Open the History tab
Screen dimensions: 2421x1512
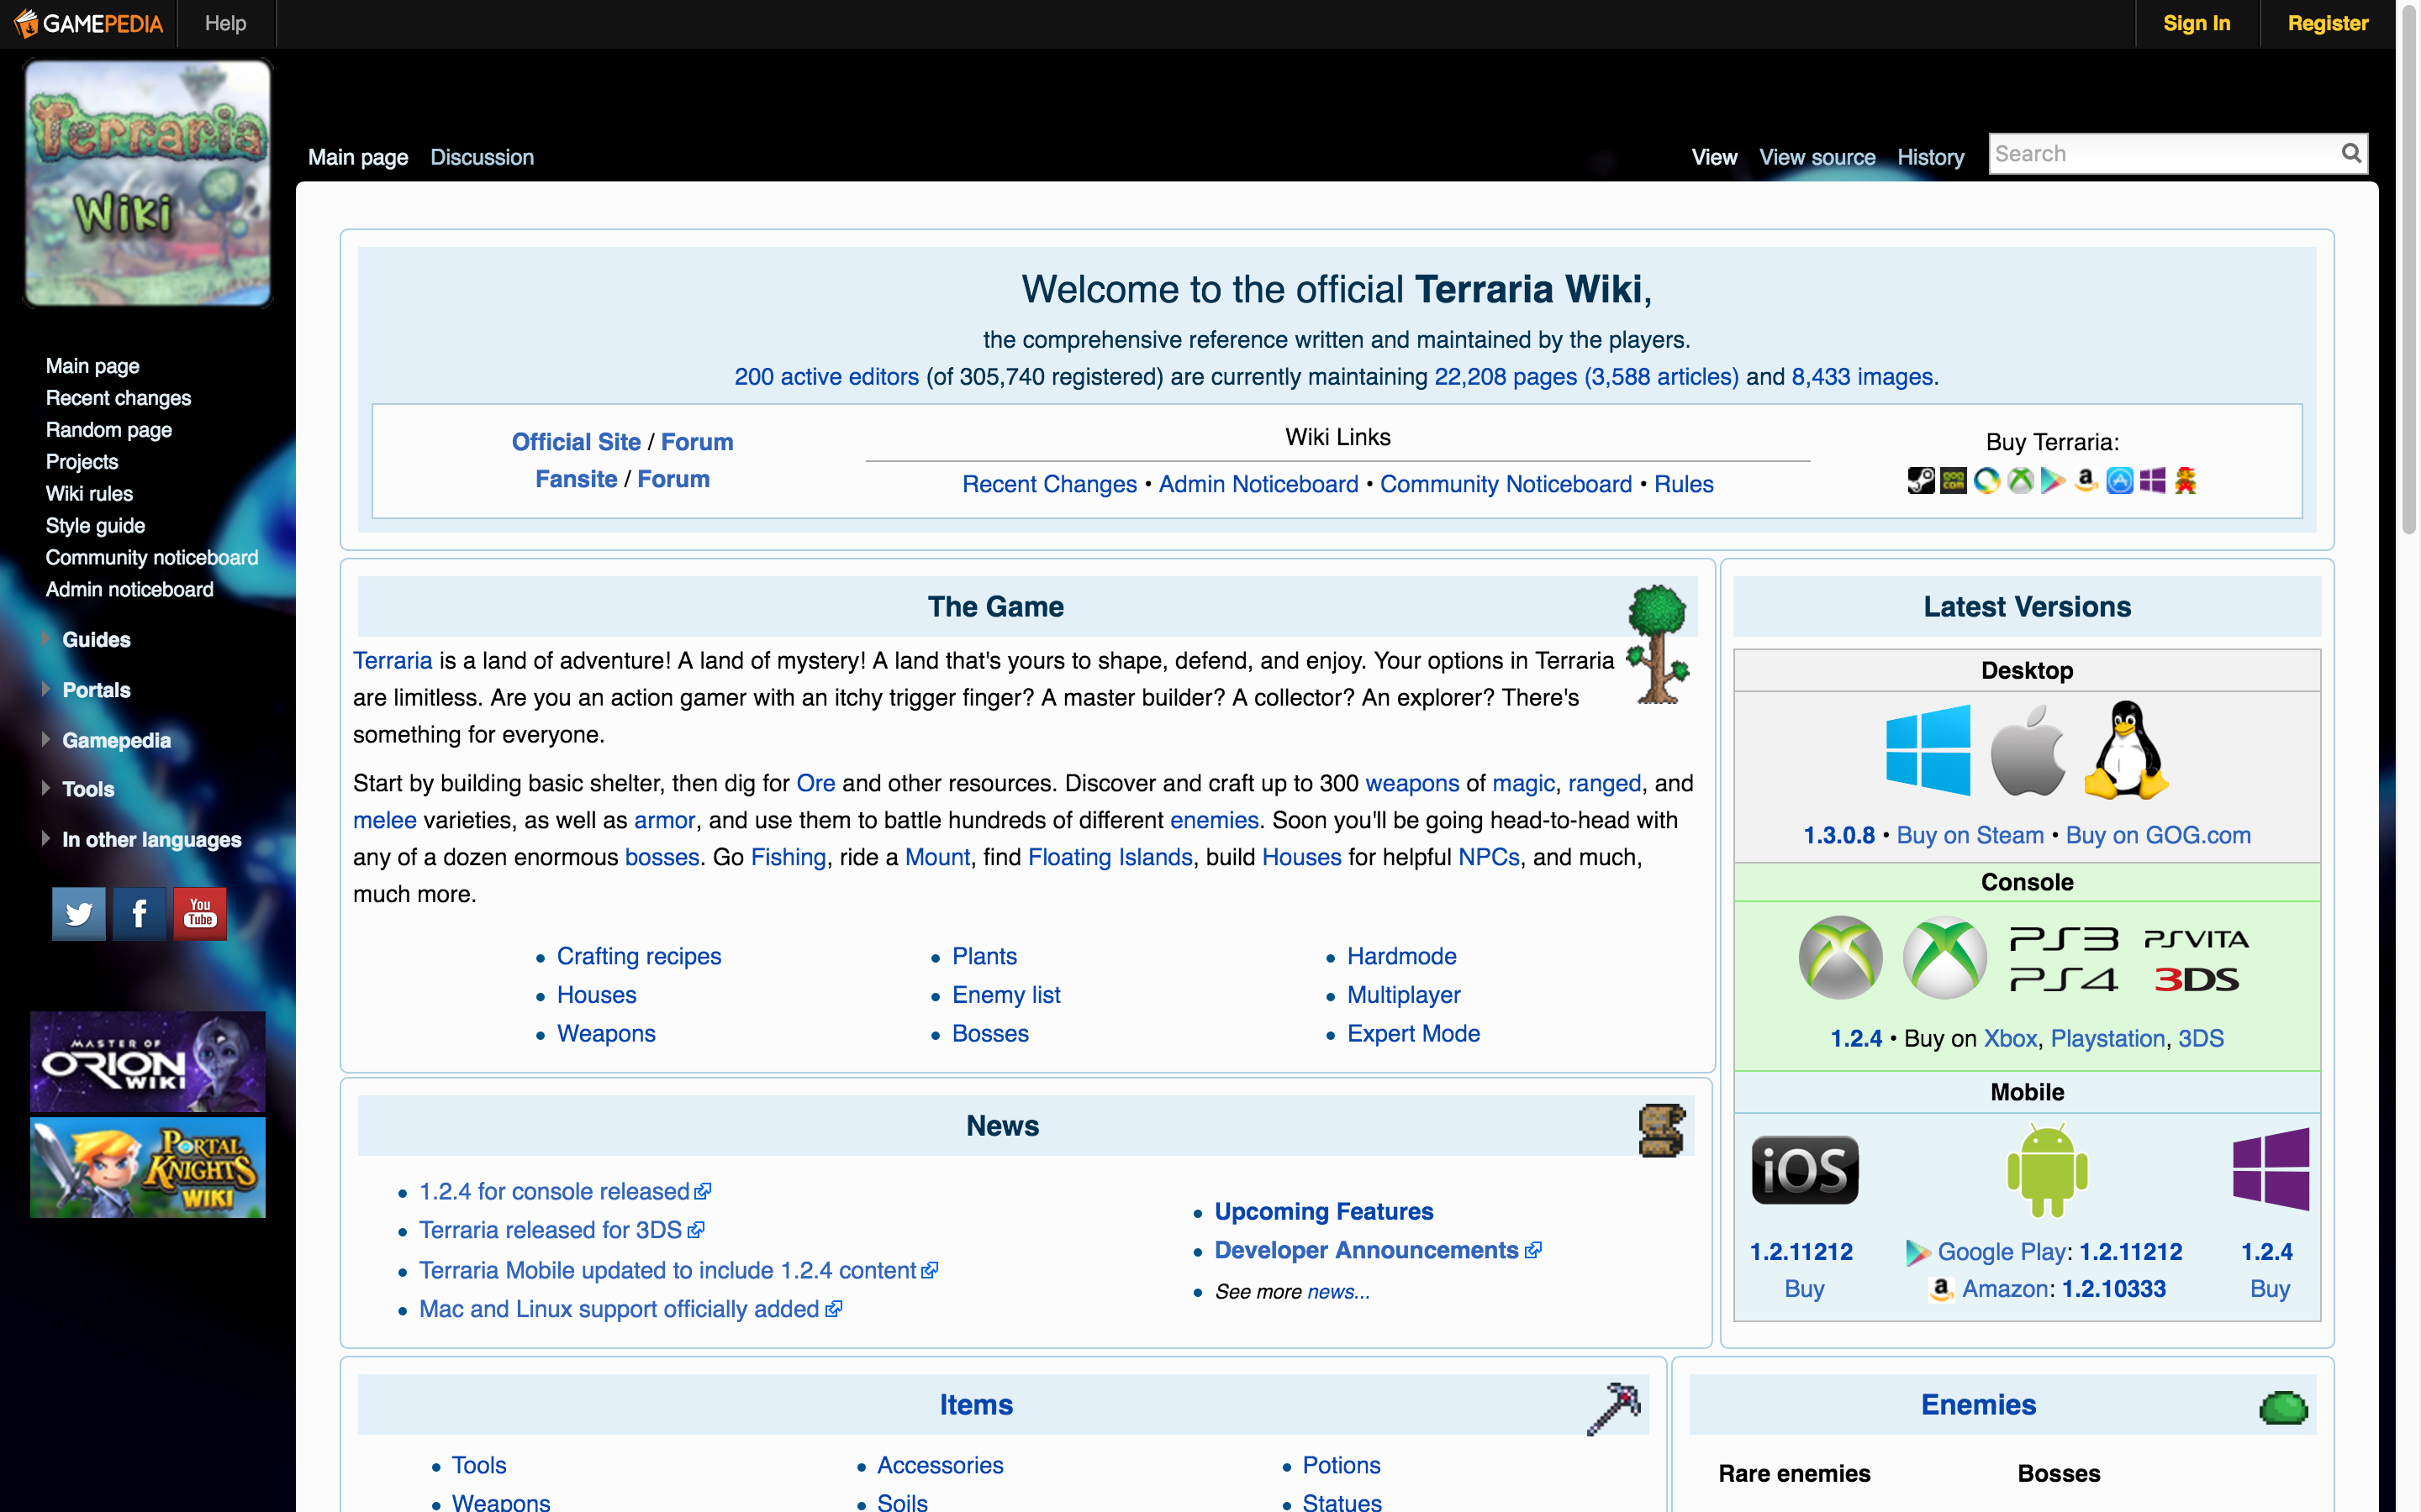(x=1930, y=157)
